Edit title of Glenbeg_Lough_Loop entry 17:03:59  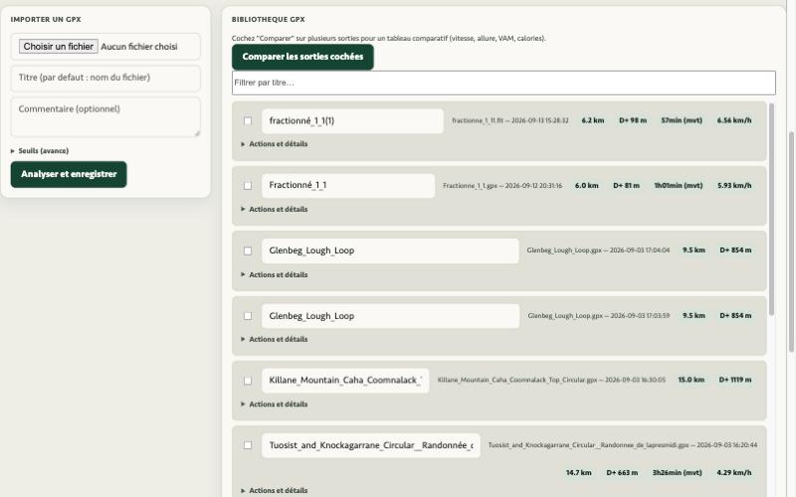pyautogui.click(x=390, y=315)
